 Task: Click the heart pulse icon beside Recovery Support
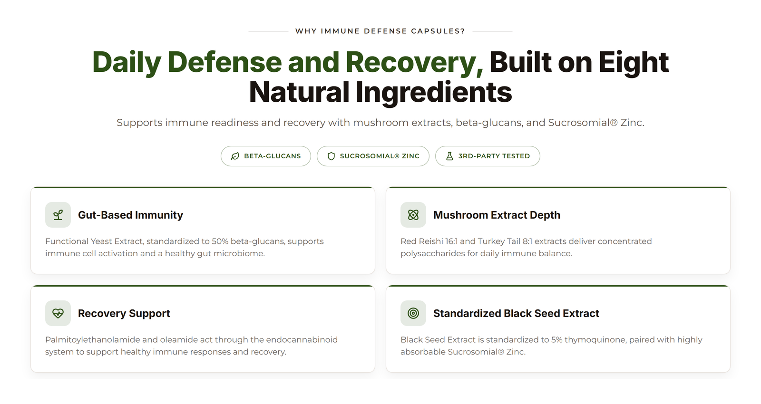tap(58, 313)
